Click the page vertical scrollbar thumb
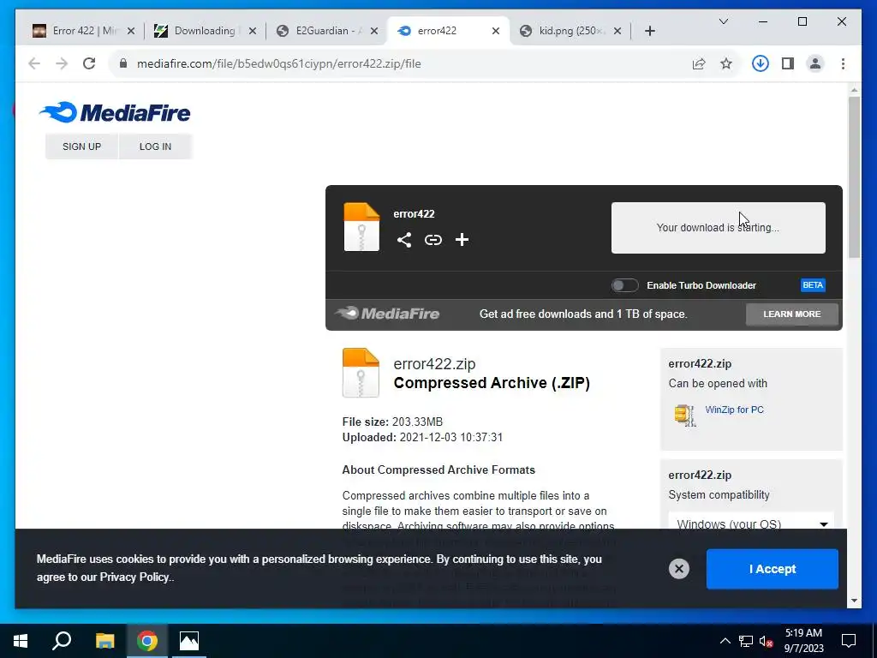Screen dimensions: 877x658 coord(854,177)
